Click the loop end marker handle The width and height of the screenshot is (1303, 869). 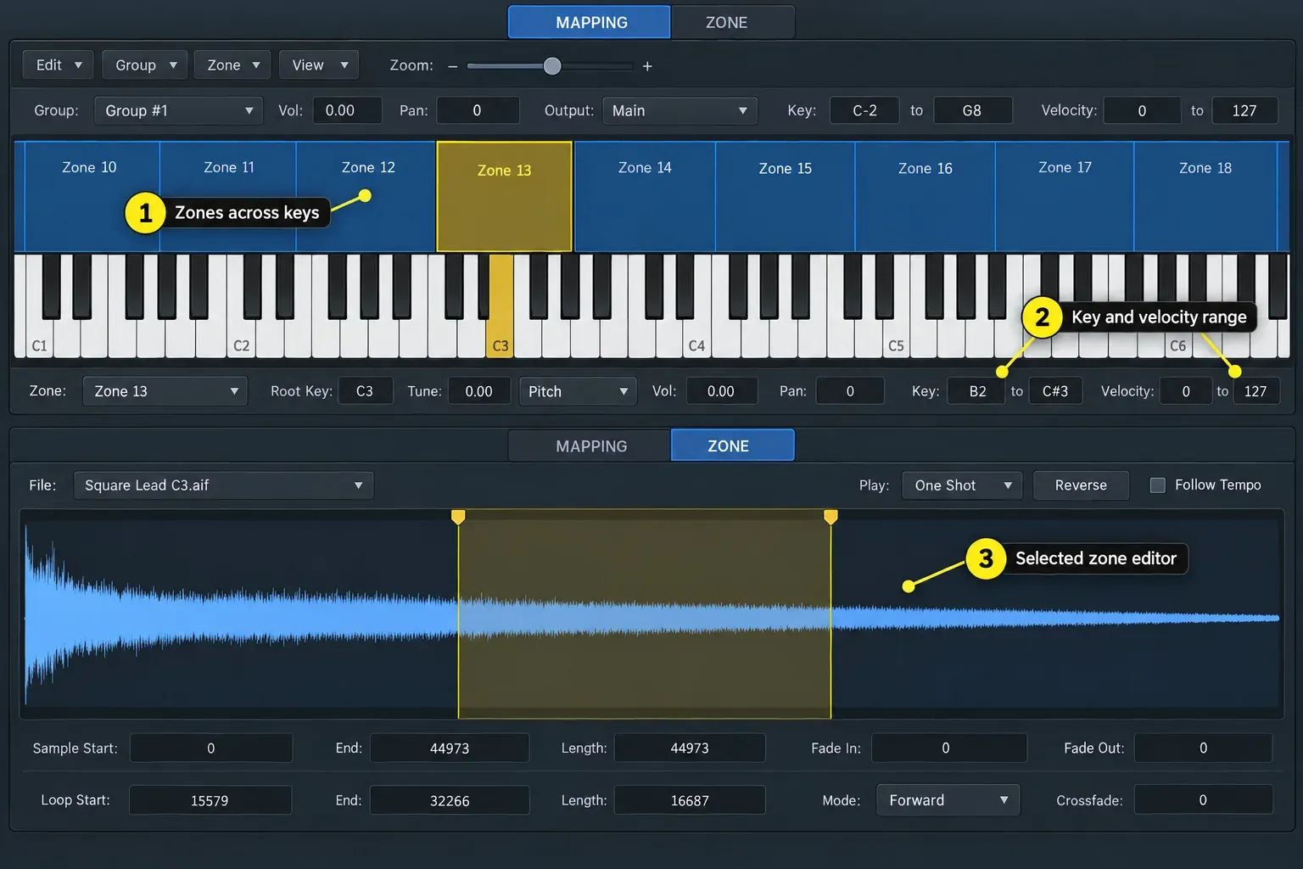(x=830, y=517)
